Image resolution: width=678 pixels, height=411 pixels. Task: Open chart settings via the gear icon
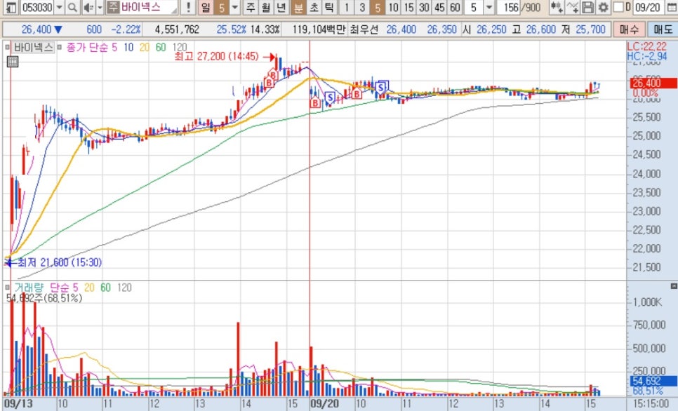coord(603,7)
